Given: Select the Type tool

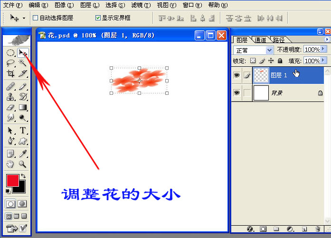Looking at the screenshot, I should 23,130.
